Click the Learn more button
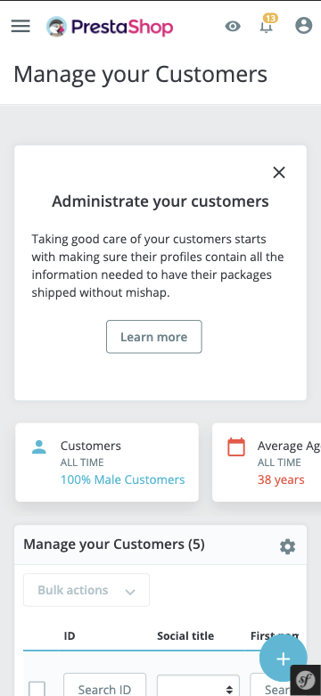 (x=154, y=337)
